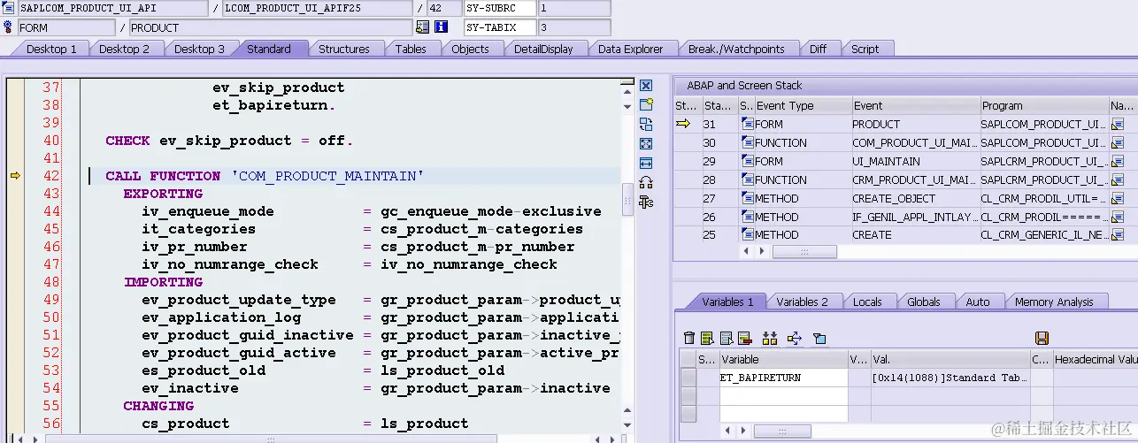Click the horizontal maximize tool icon
Viewport: 1138px width, 443px height.
pos(646,163)
